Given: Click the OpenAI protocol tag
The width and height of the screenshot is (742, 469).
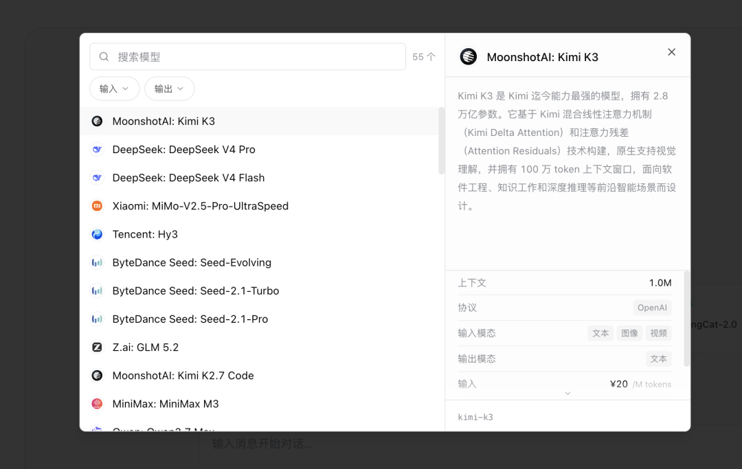Looking at the screenshot, I should [x=652, y=308].
